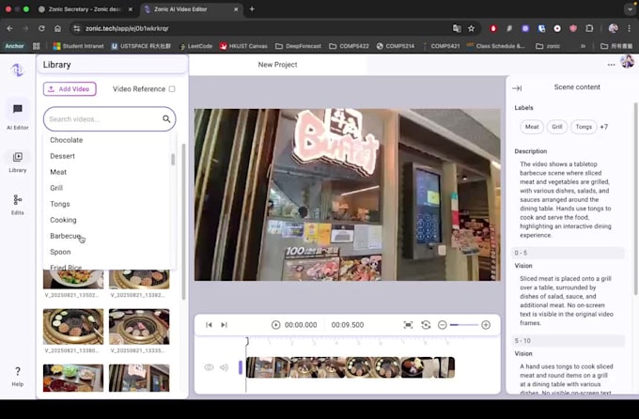Open the browser extensions puzzle icon
This screenshot has height=419, width=639.
(x=589, y=28)
